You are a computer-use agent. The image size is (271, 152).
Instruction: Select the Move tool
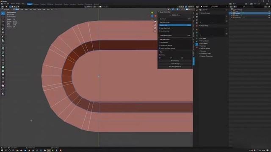tap(3, 22)
